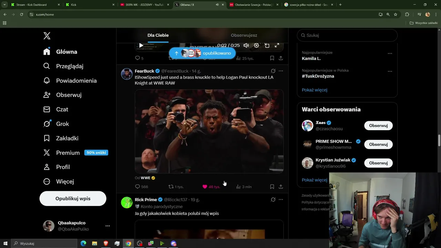The image size is (441, 248).
Task: Open #TuskDrożyzna trend
Action: 318,76
